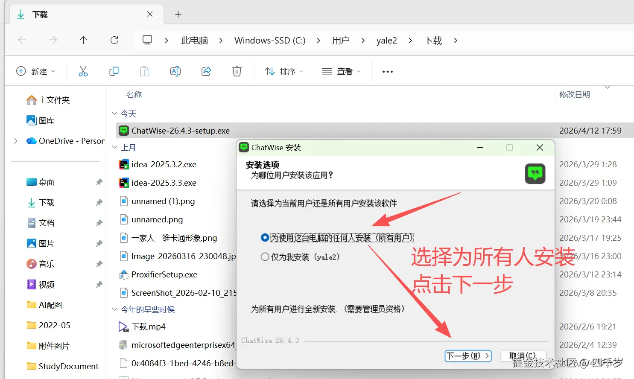Click the Copy icon in Explorer toolbar
The height and width of the screenshot is (379, 634).
pyautogui.click(x=114, y=71)
